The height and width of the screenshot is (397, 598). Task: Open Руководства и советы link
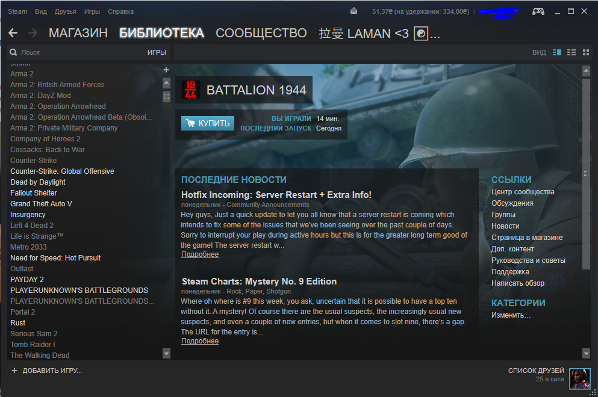click(x=528, y=260)
